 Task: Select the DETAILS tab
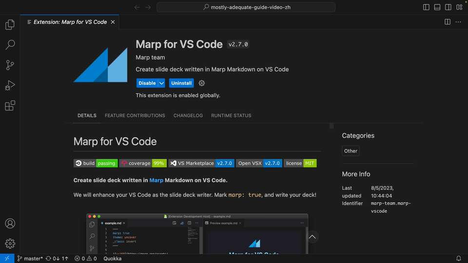click(87, 116)
